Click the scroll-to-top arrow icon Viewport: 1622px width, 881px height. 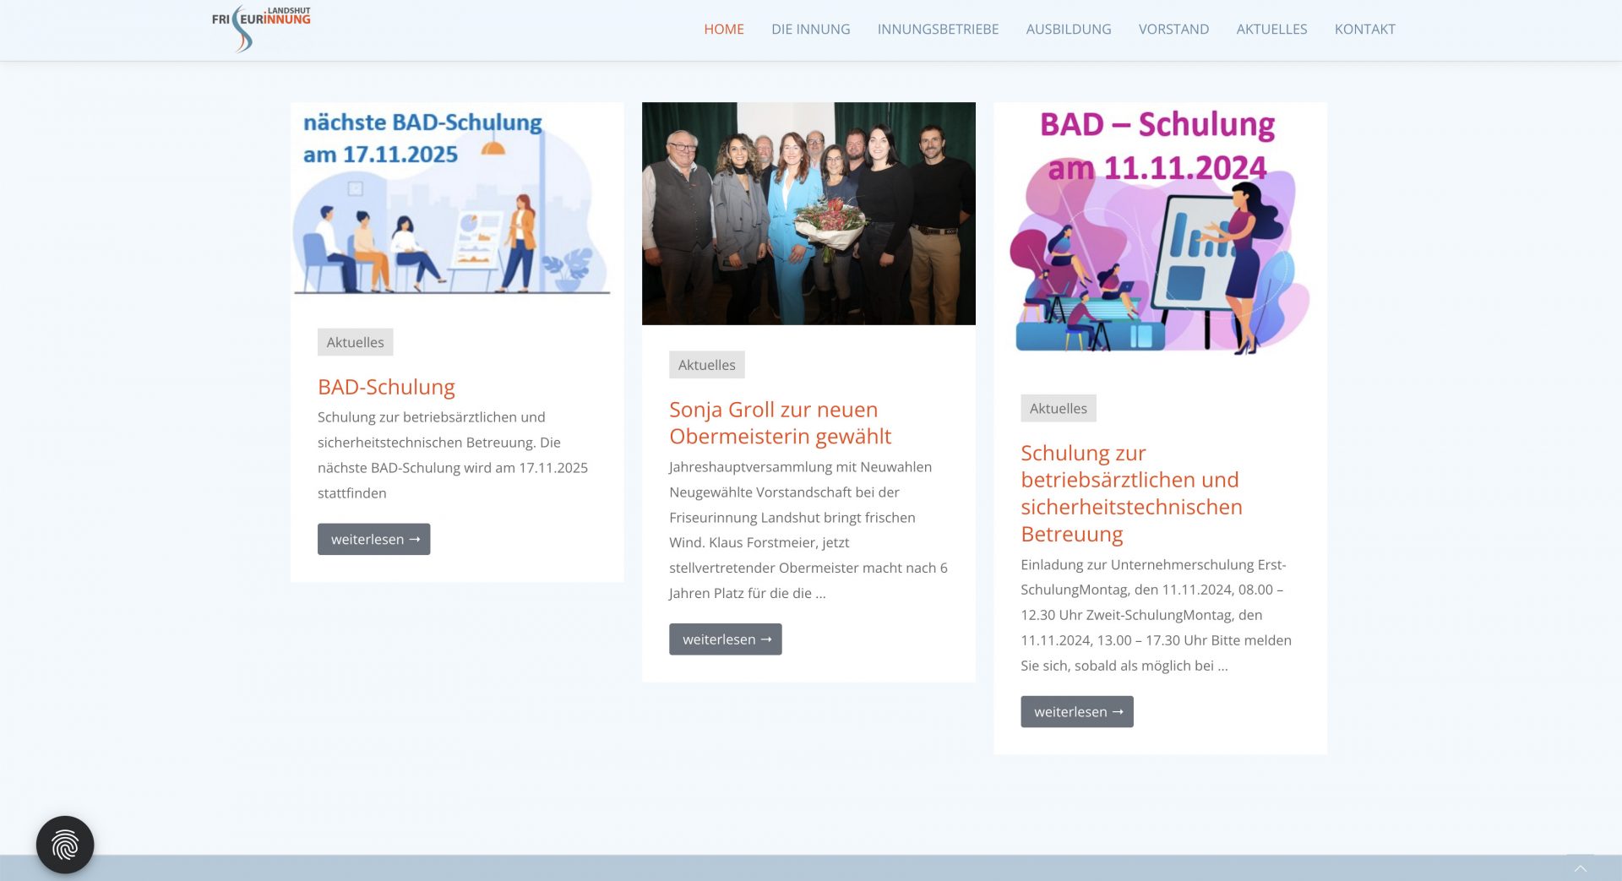pyautogui.click(x=1580, y=867)
